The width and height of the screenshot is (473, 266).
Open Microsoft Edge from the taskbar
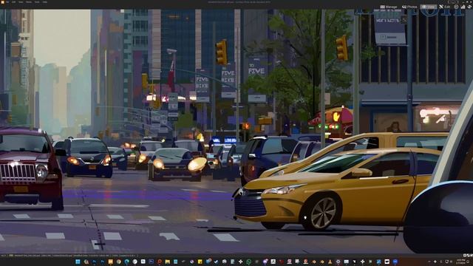tap(127, 262)
